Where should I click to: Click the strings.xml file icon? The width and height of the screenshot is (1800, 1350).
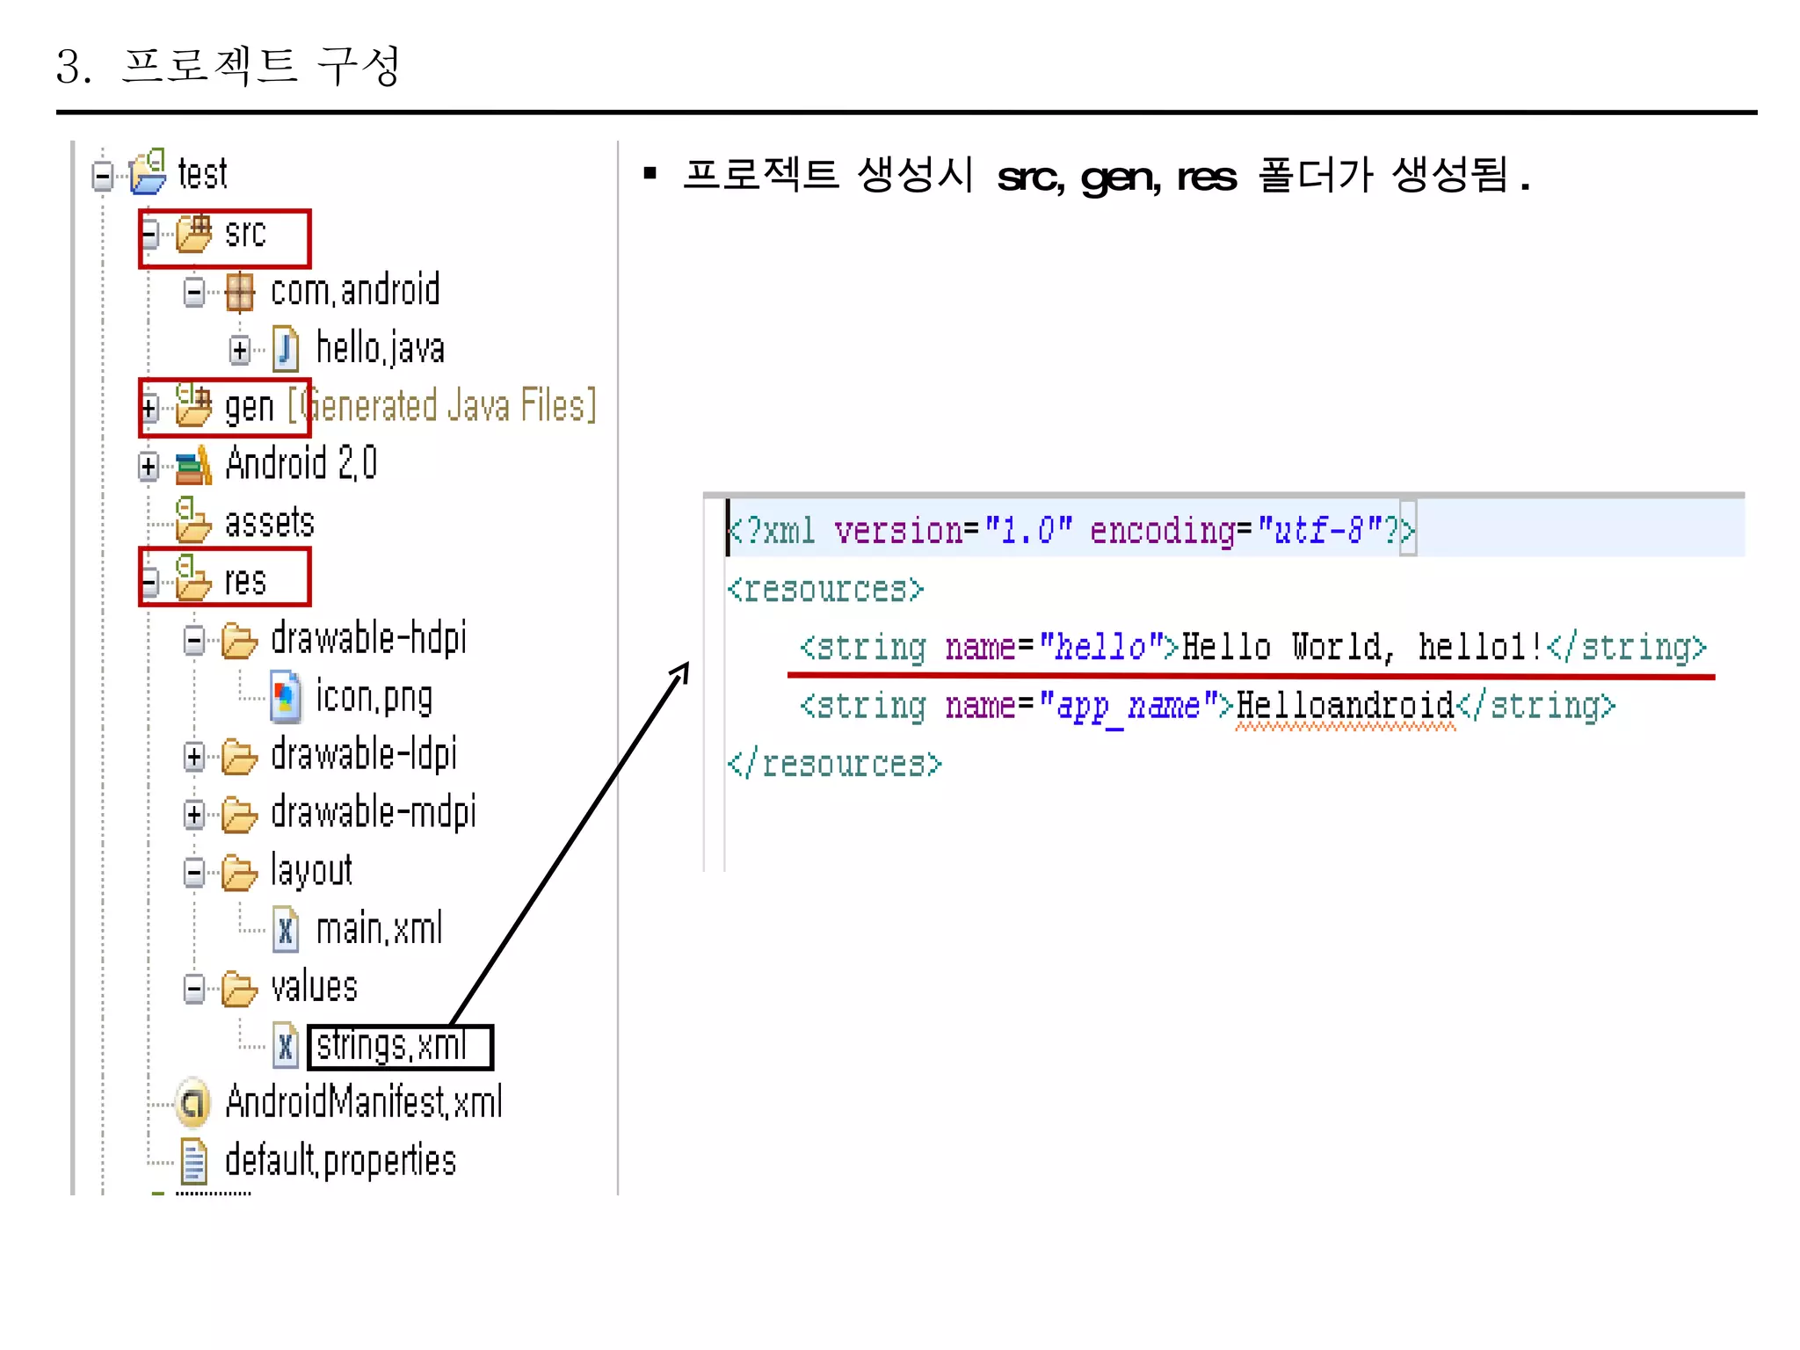(285, 1046)
